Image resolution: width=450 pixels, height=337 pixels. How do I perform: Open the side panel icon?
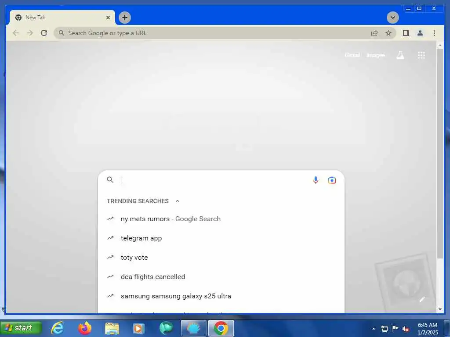(x=406, y=33)
